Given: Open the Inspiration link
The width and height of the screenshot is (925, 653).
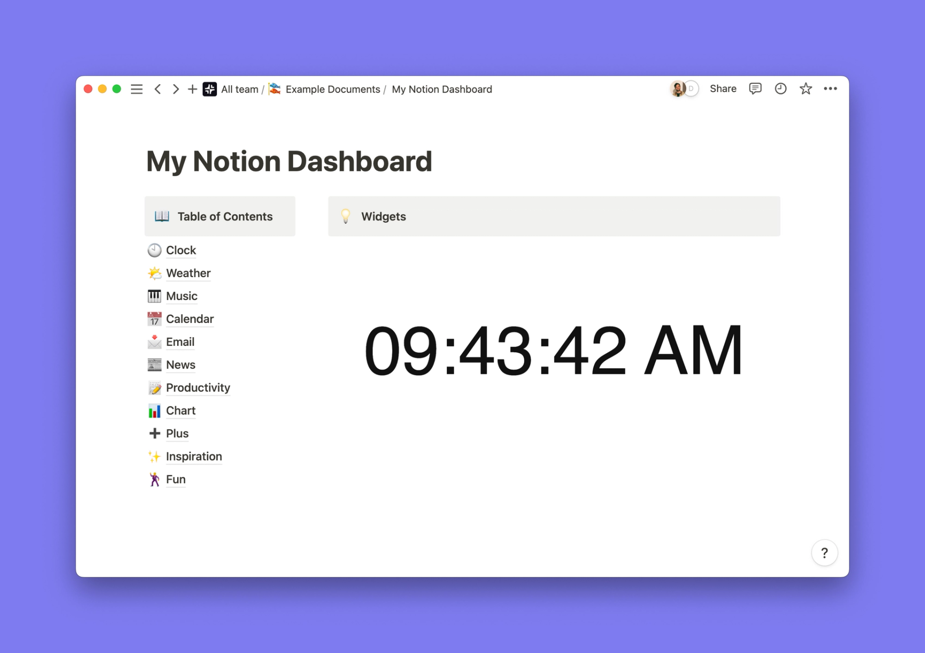Looking at the screenshot, I should click(x=194, y=456).
